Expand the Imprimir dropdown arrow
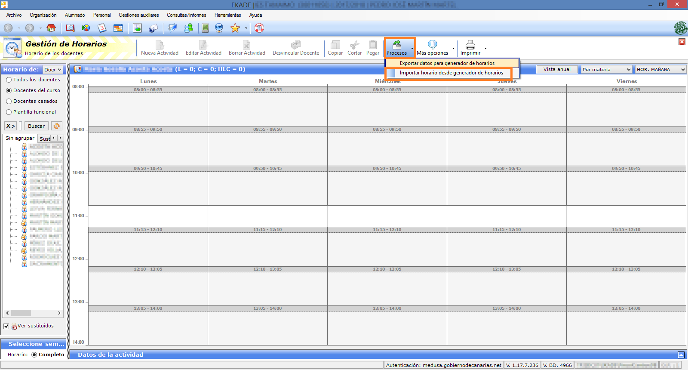688x370 pixels. tap(485, 48)
